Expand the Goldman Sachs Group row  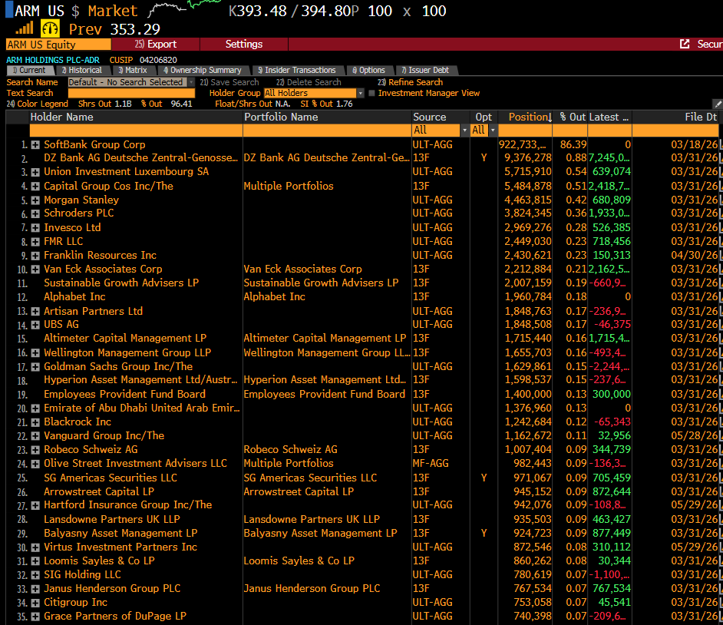(35, 367)
